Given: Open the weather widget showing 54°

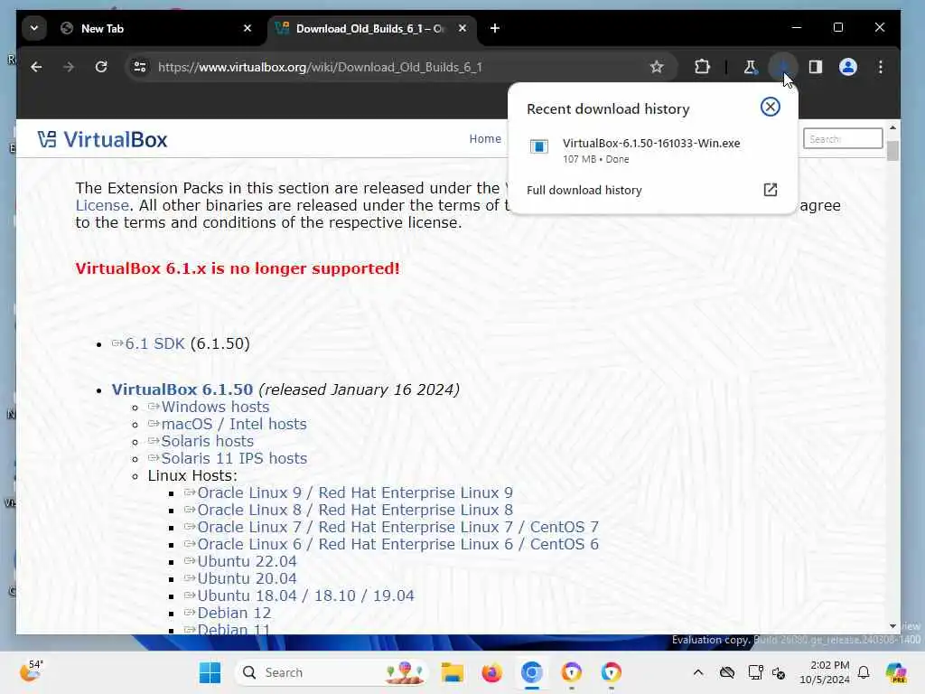Looking at the screenshot, I should tap(32, 671).
